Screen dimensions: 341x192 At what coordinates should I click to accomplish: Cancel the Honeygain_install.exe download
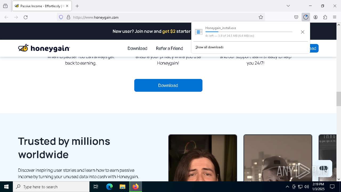tap(303, 32)
